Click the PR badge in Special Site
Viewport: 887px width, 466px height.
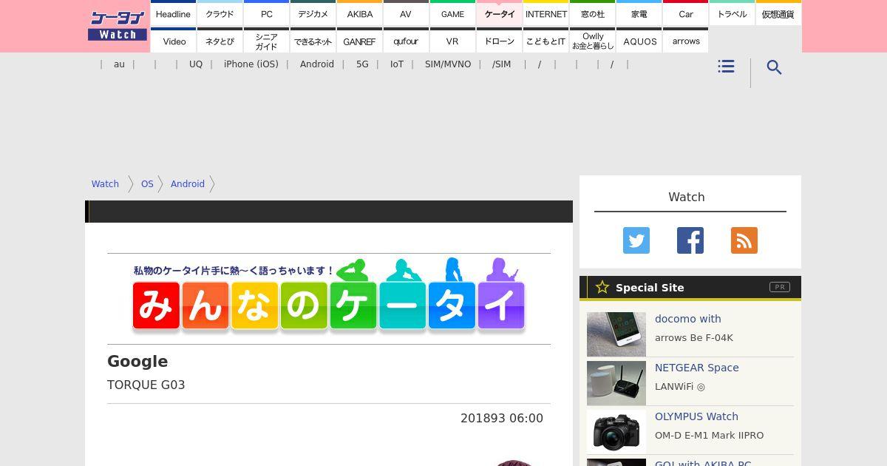pyautogui.click(x=780, y=287)
